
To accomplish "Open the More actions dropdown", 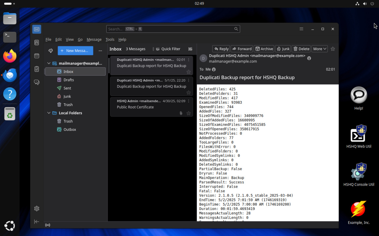I will point(319,49).
